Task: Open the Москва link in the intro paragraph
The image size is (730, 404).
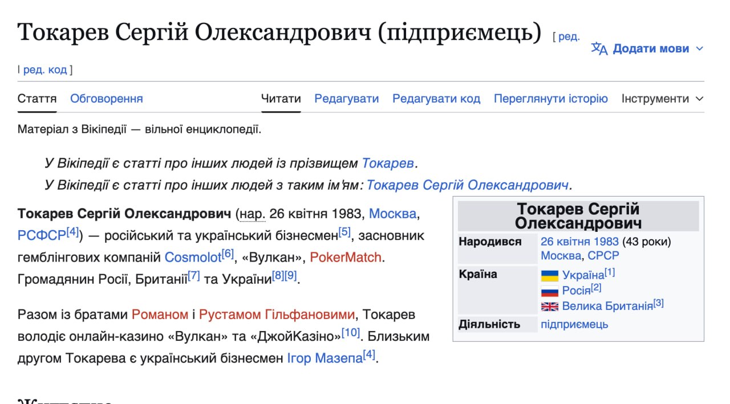Action: (x=392, y=214)
